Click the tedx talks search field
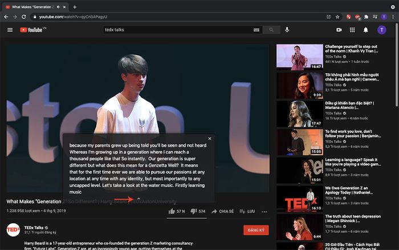 tap(178, 30)
